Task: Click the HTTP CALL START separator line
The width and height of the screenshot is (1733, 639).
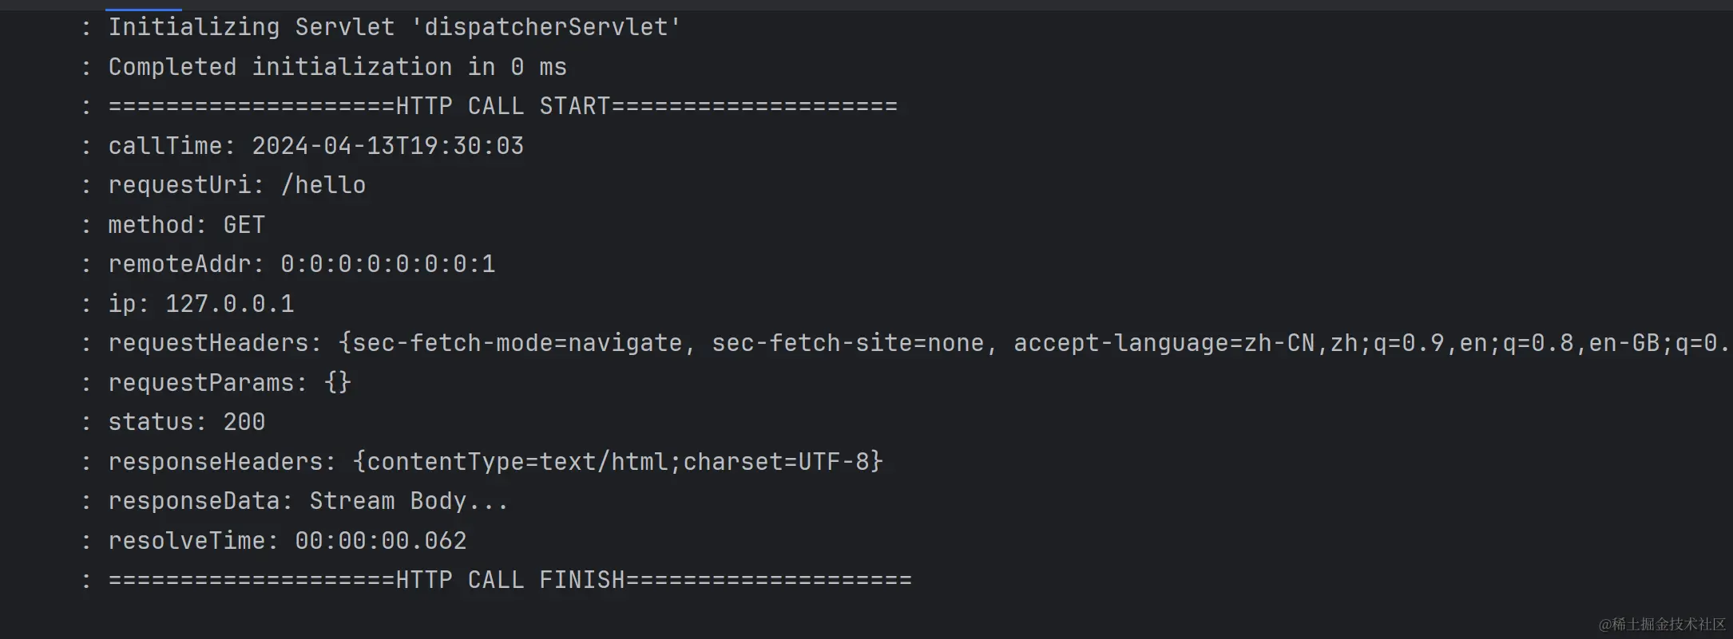Action: (x=502, y=106)
